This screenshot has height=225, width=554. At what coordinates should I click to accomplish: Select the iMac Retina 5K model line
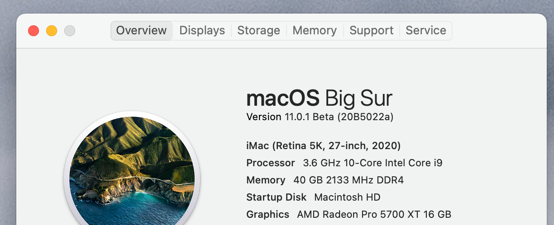pyautogui.click(x=323, y=145)
